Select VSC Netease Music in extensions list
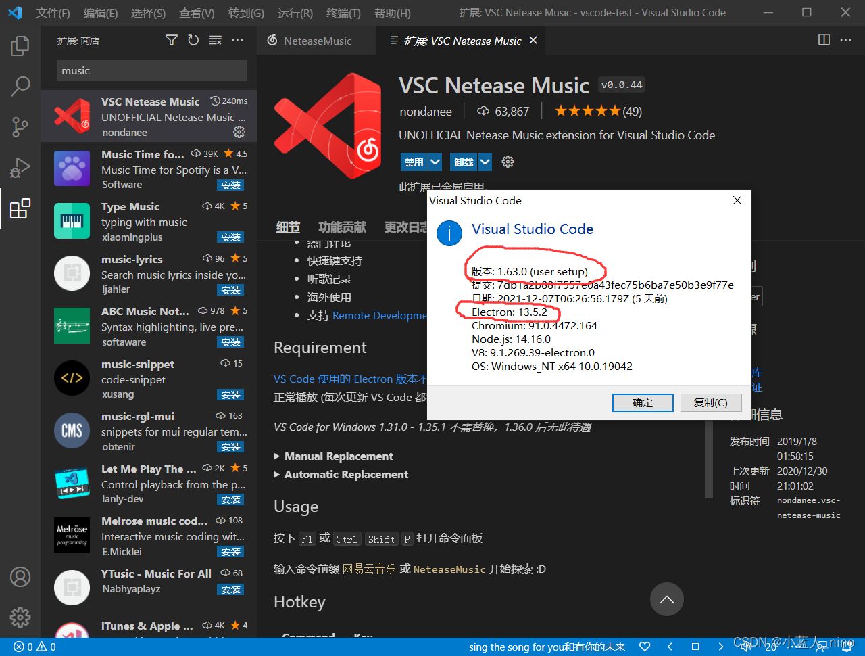Screen dimensions: 865x656 pos(149,116)
